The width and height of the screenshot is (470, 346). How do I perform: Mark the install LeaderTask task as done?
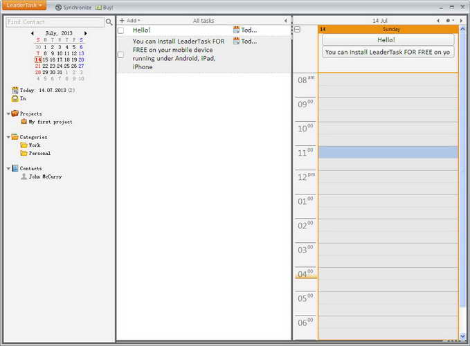(121, 55)
